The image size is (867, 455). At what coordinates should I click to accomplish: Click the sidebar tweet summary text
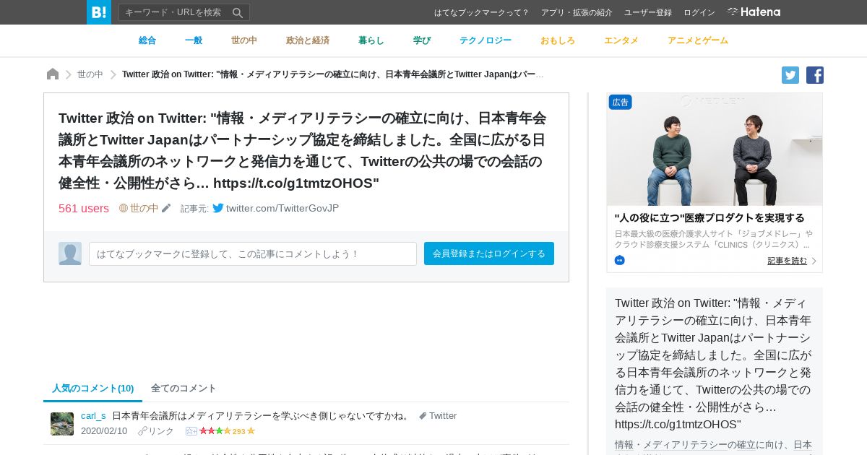(x=714, y=363)
